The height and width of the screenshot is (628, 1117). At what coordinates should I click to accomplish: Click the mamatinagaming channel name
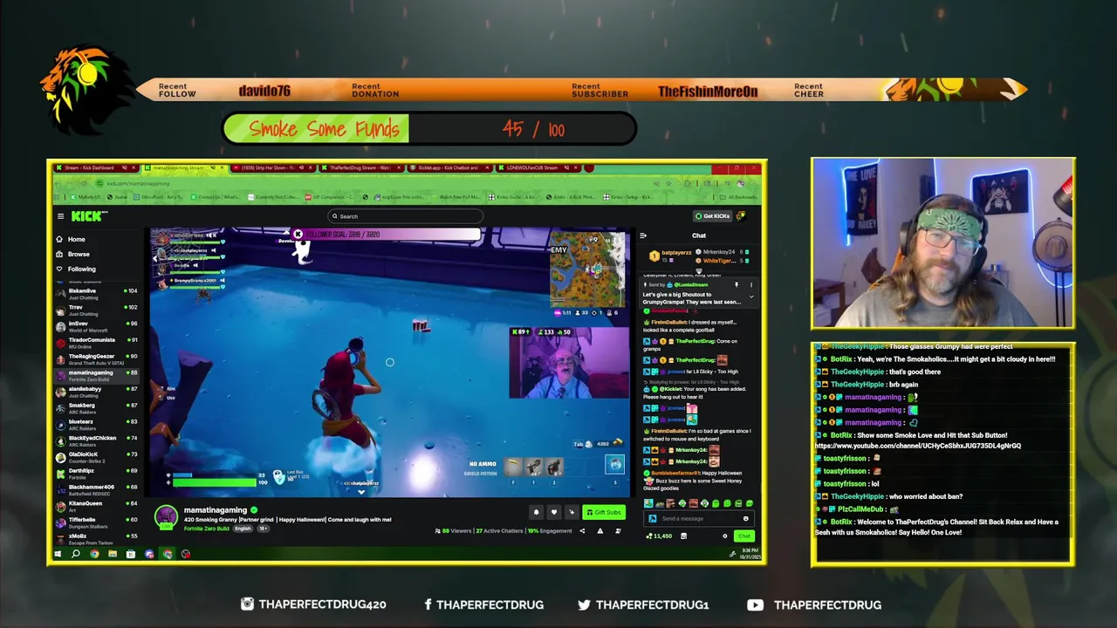click(216, 510)
